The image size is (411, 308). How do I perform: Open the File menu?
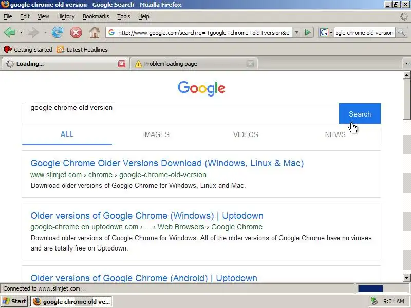tap(8, 16)
